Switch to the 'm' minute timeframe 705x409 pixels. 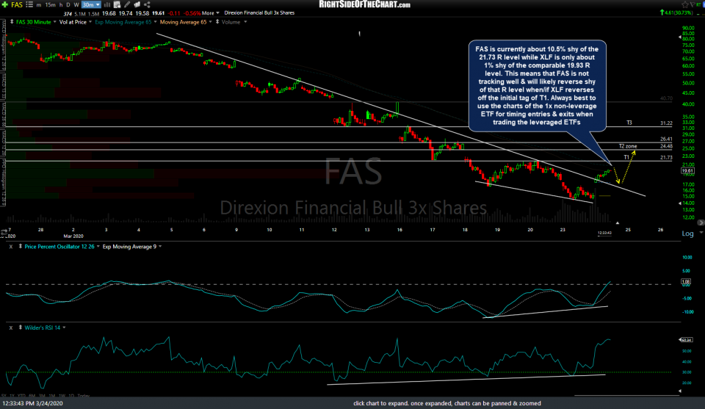(39, 5)
